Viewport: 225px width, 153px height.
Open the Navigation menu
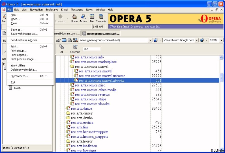coord(36,10)
